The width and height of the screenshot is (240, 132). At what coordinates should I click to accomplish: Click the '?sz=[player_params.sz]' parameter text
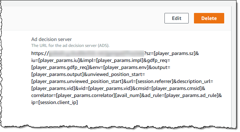(170, 54)
